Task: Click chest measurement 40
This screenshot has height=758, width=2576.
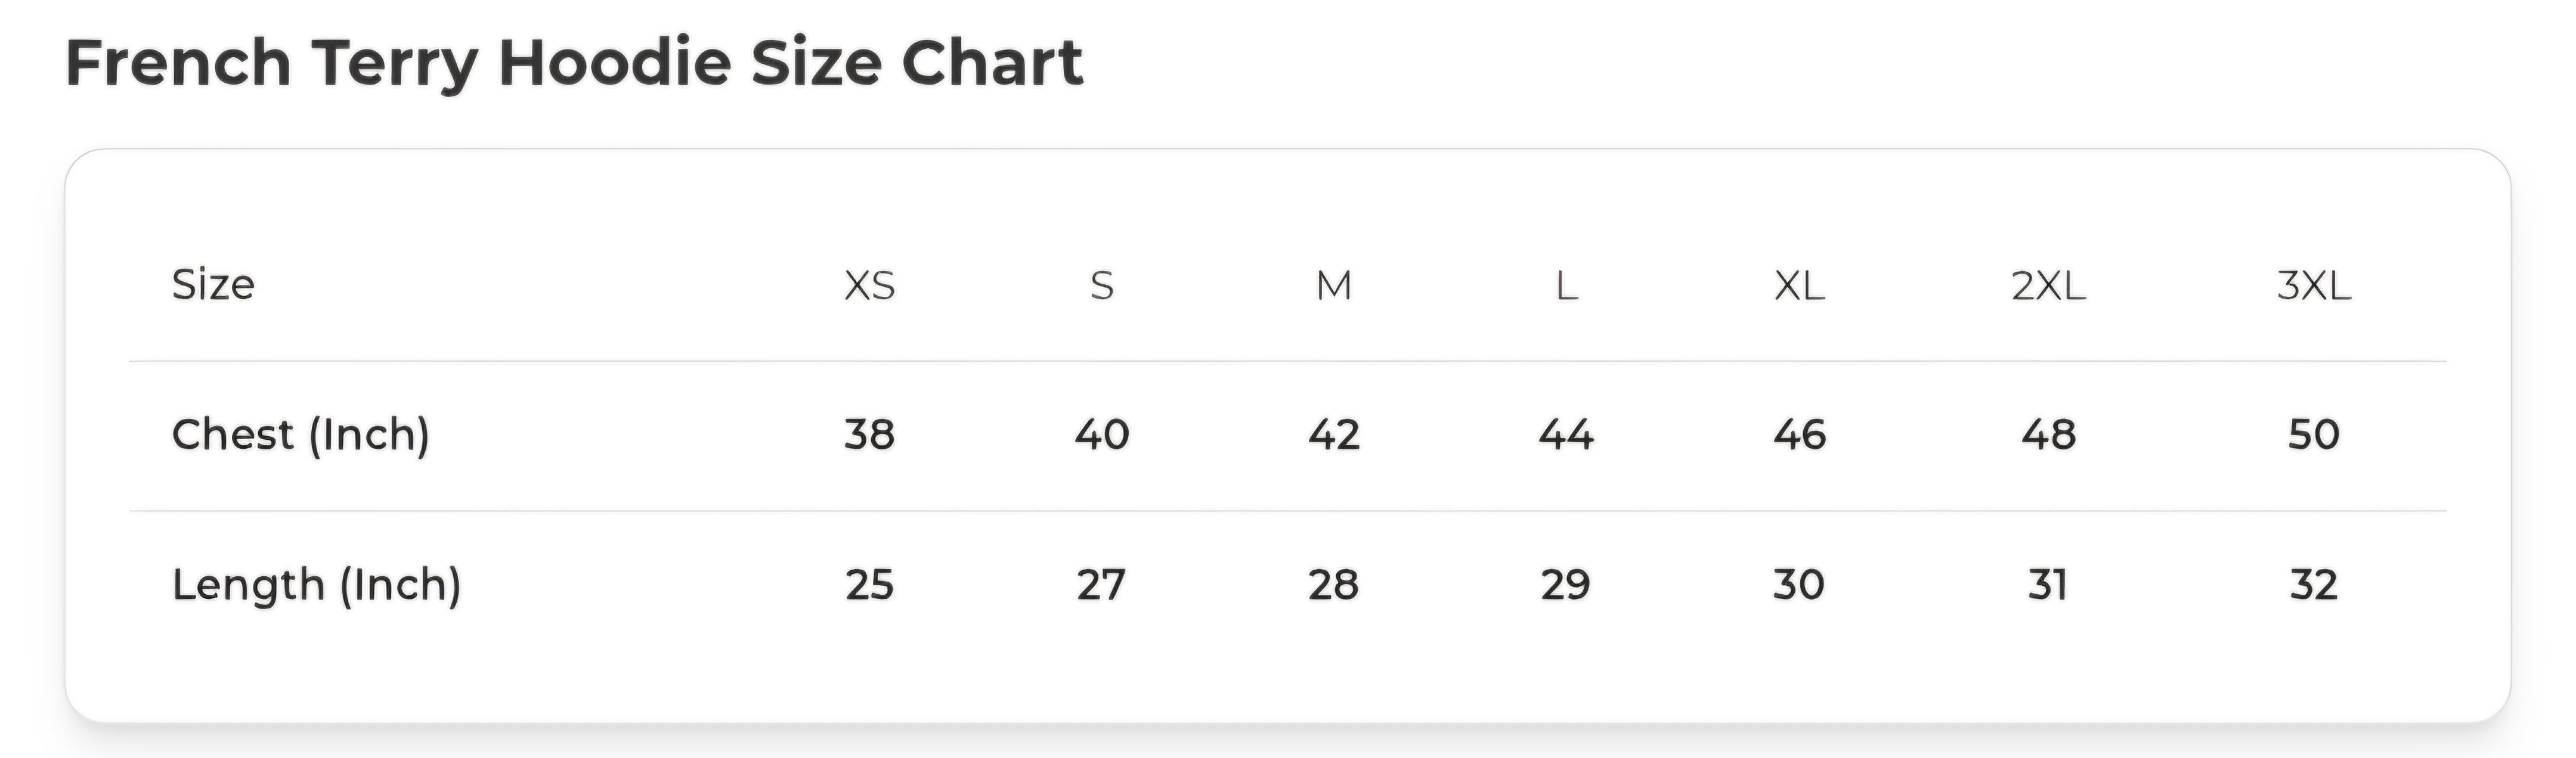Action: (x=1102, y=435)
